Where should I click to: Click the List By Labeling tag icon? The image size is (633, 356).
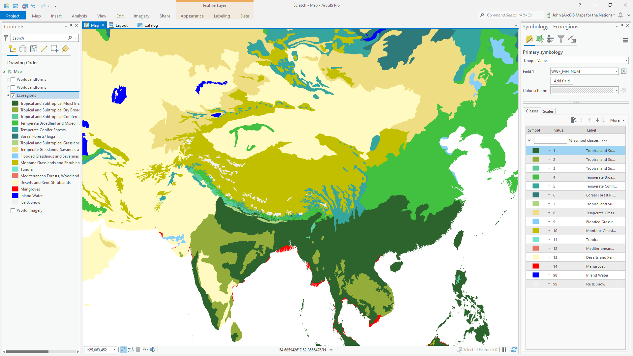(65, 49)
